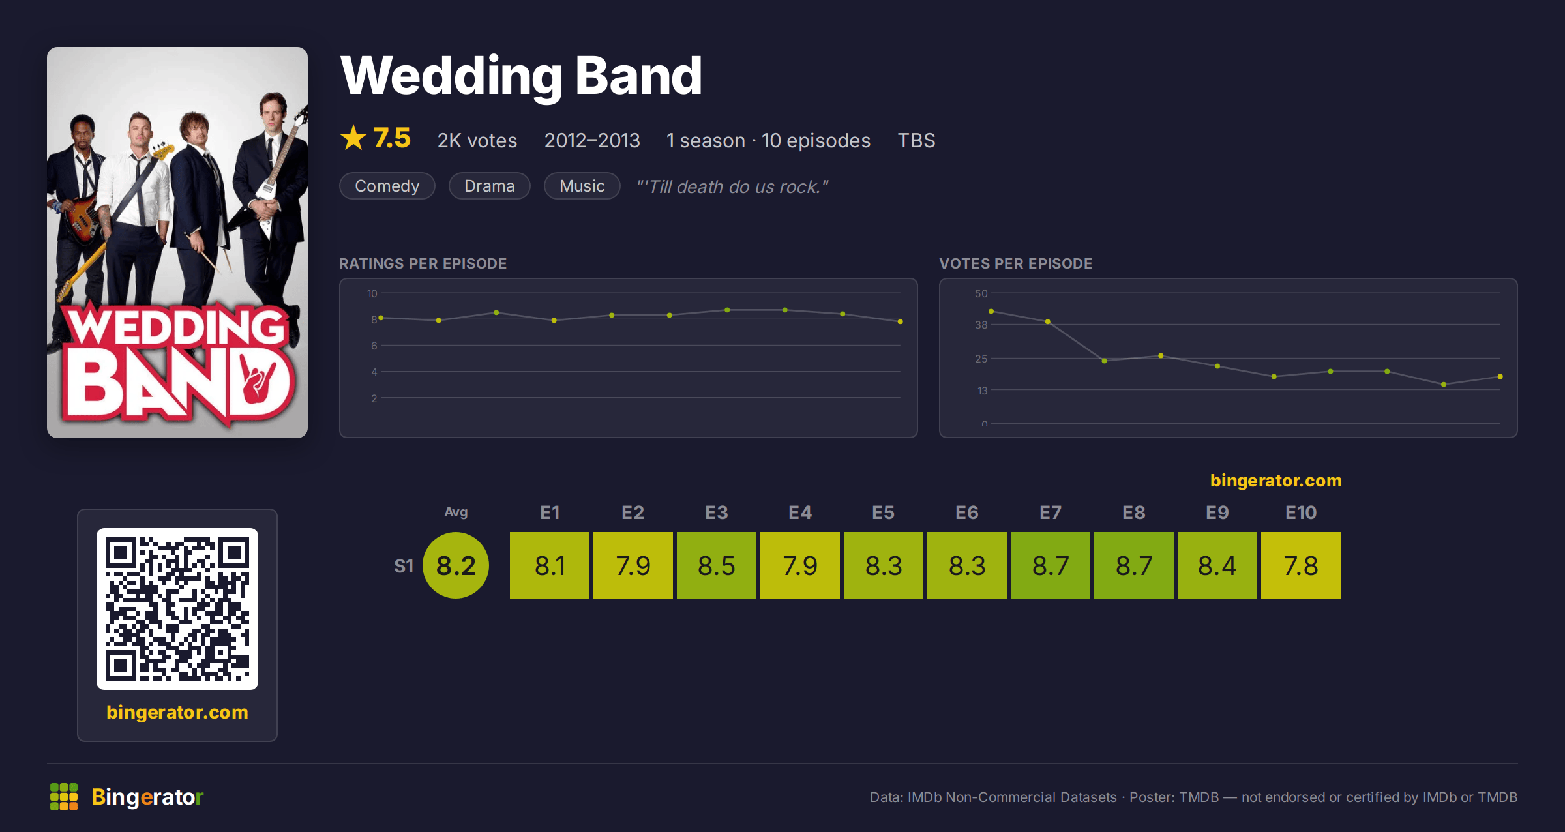
Task: Click the E5 column header
Action: pos(884,513)
